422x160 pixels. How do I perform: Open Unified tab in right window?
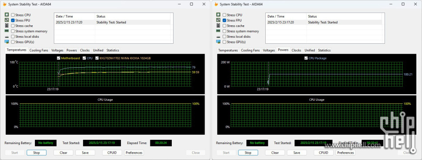(310, 50)
